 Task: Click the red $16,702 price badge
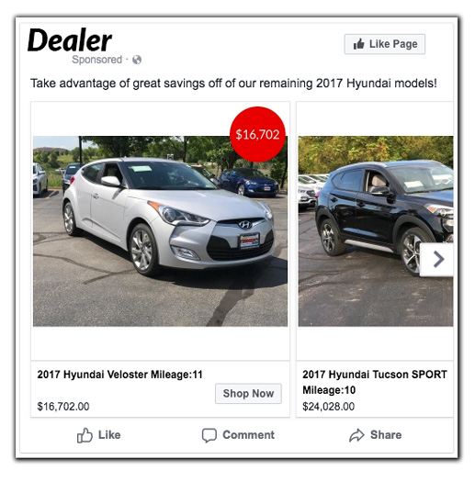(257, 134)
